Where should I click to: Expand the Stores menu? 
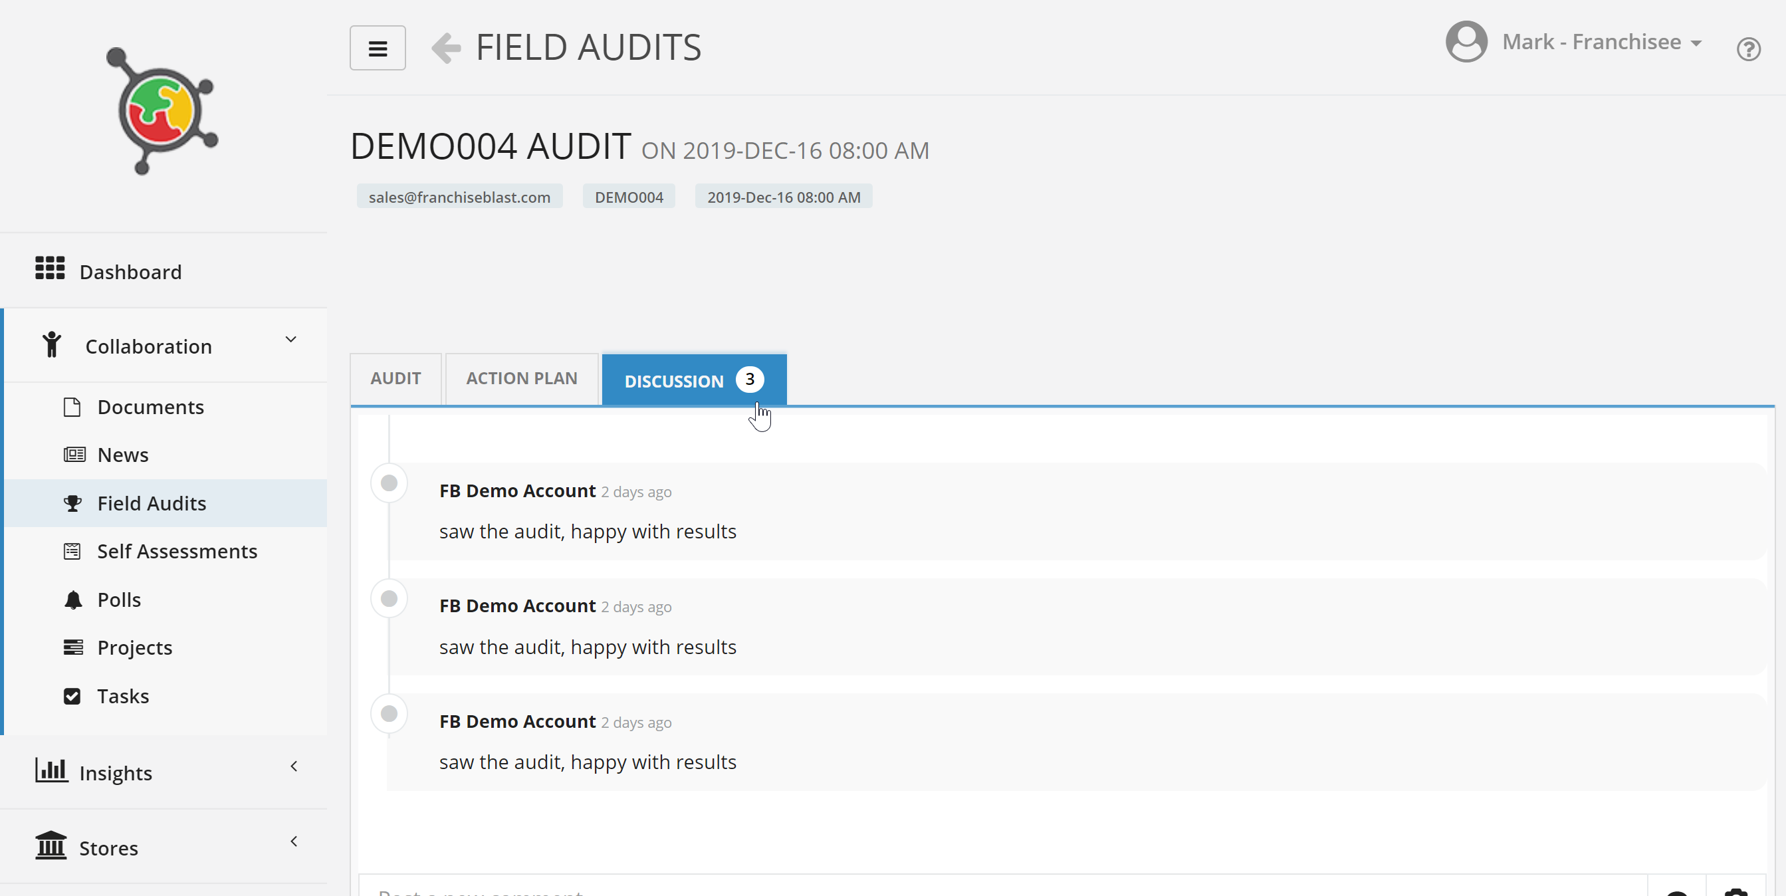[x=108, y=847]
